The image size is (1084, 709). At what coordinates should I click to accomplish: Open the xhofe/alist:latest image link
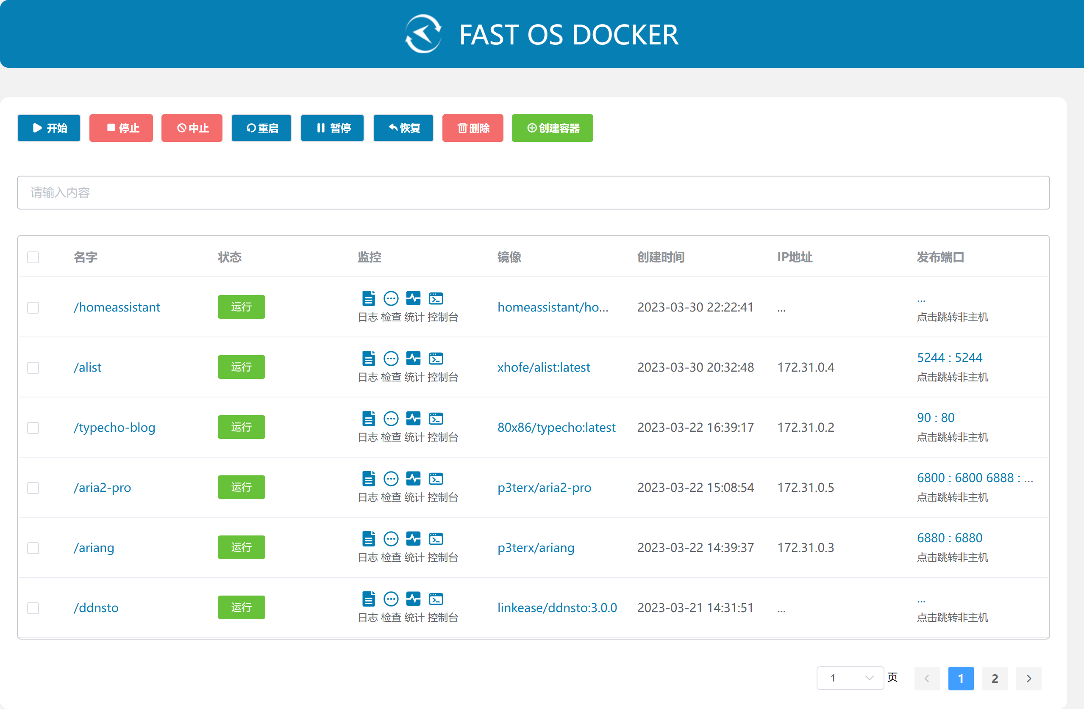click(543, 367)
